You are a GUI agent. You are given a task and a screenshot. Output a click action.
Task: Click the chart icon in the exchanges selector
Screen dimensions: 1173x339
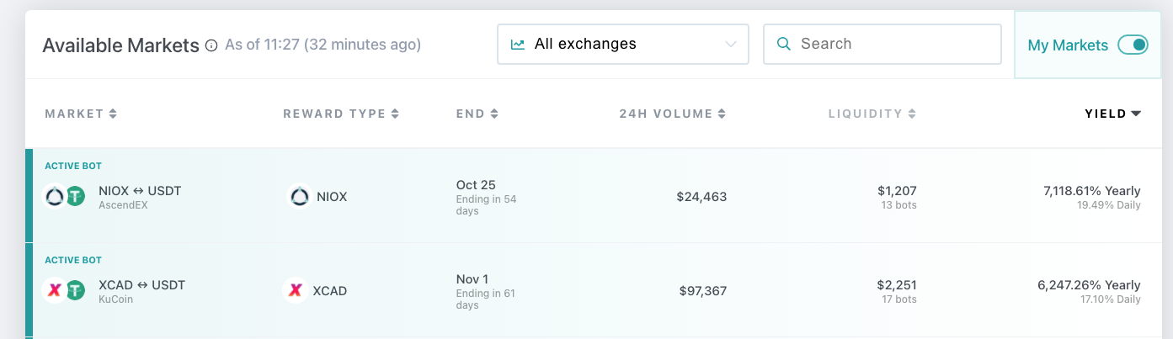tap(518, 44)
